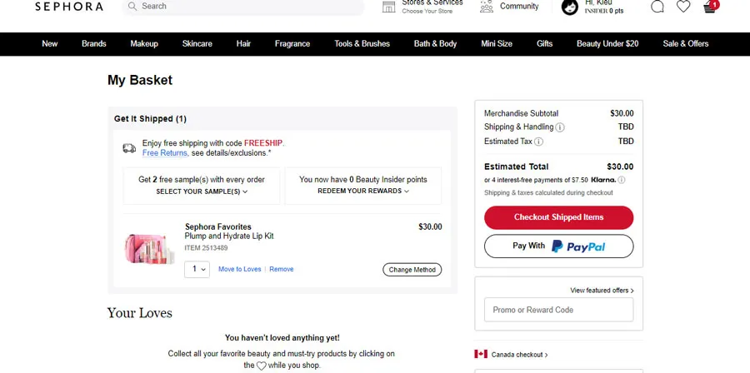Expand Select Your Sample(s)
Image resolution: width=750 pixels, height=373 pixels.
tap(202, 191)
